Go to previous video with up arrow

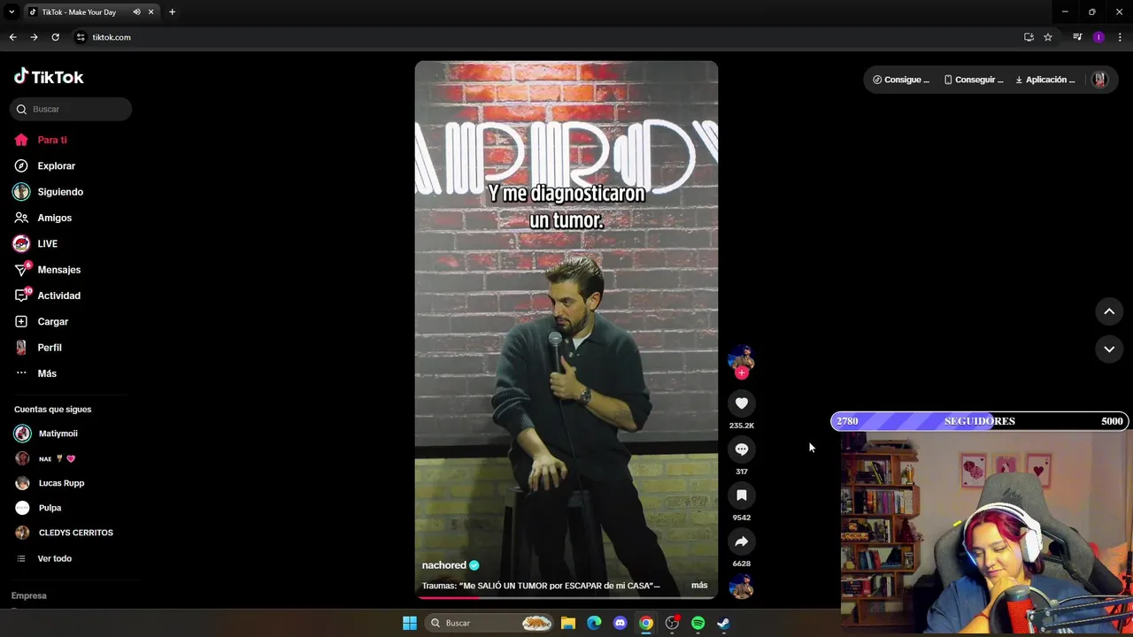coord(1109,311)
